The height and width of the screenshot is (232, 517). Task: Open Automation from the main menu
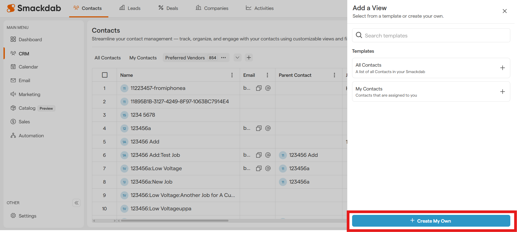tap(31, 136)
